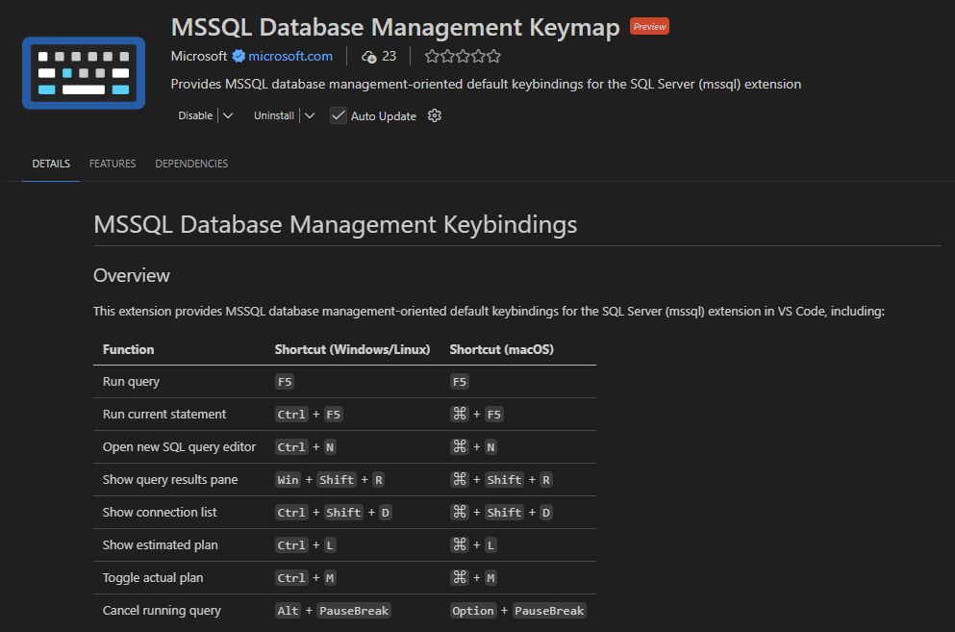
Task: Click the MSSQL Database Management Keymap title
Action: [x=395, y=28]
